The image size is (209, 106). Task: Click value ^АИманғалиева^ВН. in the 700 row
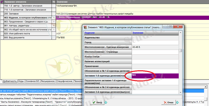(x=67, y=6)
